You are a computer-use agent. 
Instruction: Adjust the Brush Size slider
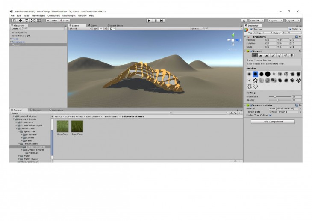(x=275, y=97)
